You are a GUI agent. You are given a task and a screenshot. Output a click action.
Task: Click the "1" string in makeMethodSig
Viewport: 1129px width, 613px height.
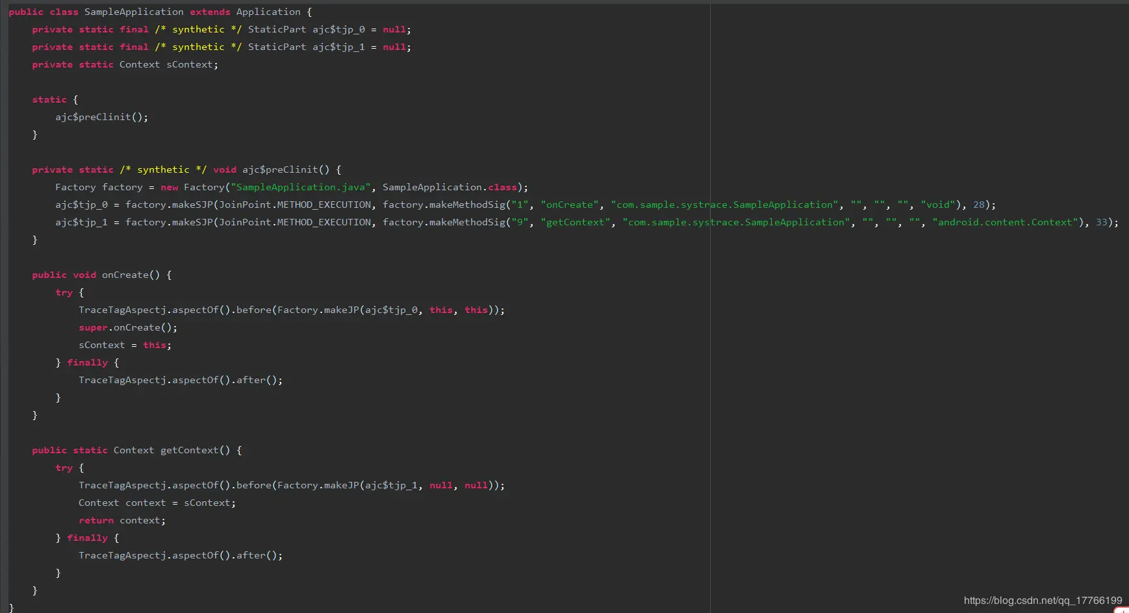520,205
